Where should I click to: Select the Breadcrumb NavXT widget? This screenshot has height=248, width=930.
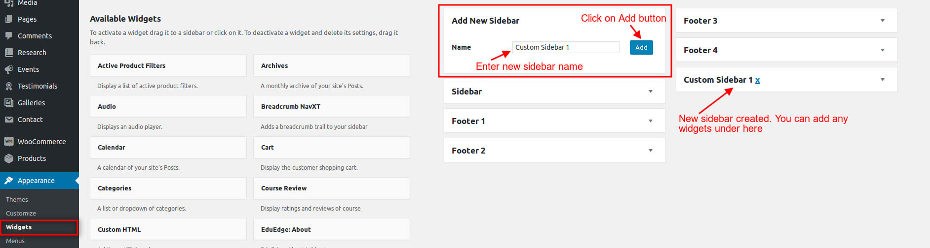pyautogui.click(x=331, y=106)
